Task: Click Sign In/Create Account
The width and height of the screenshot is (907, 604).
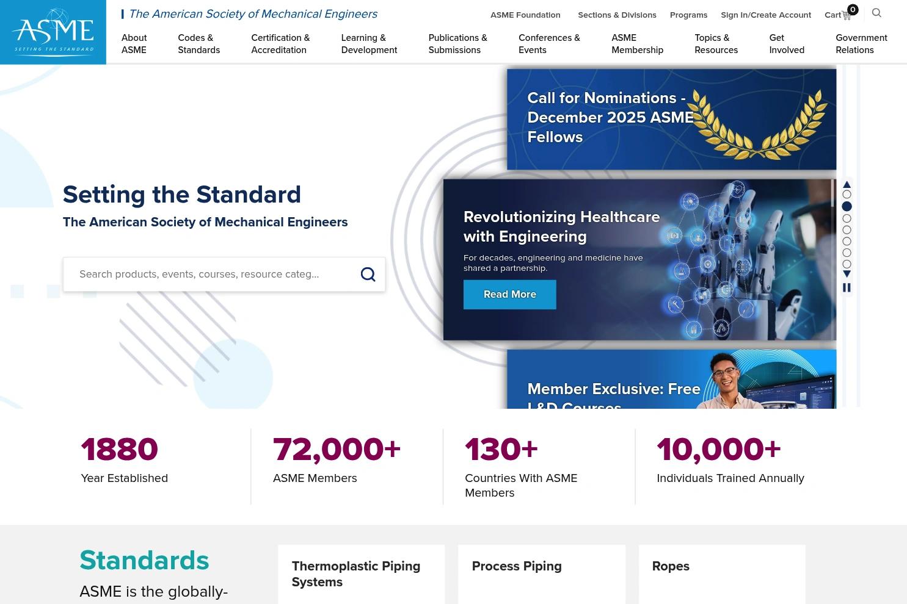Action: pyautogui.click(x=766, y=15)
